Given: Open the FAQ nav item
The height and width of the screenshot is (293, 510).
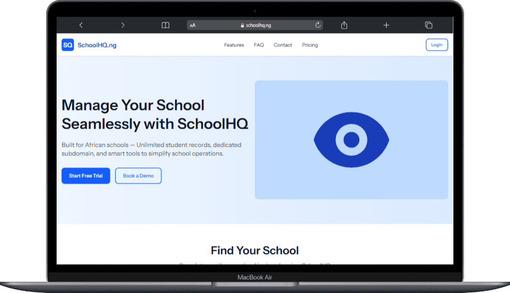Looking at the screenshot, I should coord(259,45).
